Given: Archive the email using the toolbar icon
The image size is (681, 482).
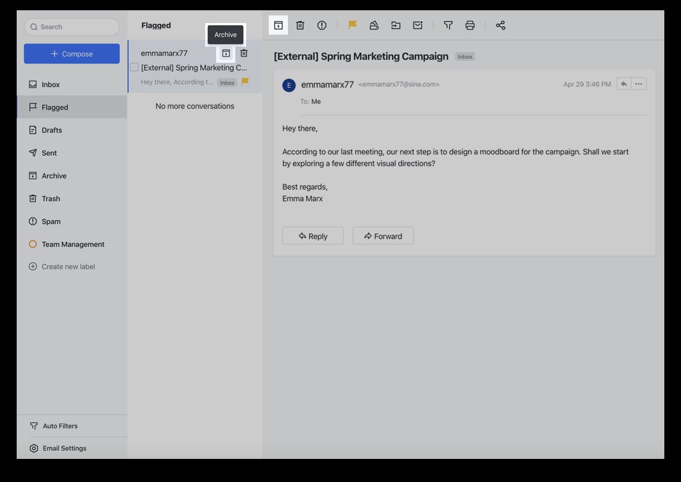Looking at the screenshot, I should (x=278, y=25).
